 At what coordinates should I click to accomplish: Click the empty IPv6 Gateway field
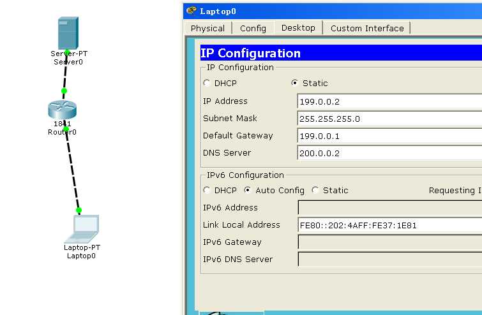click(x=390, y=242)
